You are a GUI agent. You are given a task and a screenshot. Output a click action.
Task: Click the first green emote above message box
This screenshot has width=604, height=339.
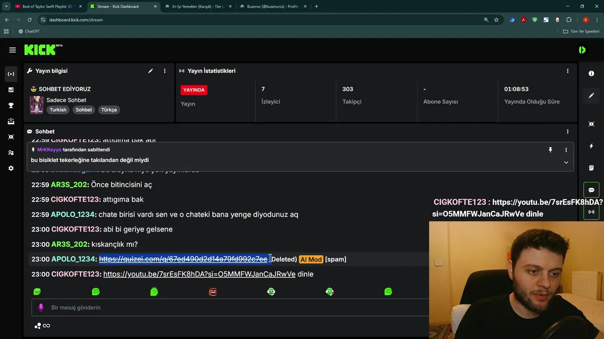(37, 292)
